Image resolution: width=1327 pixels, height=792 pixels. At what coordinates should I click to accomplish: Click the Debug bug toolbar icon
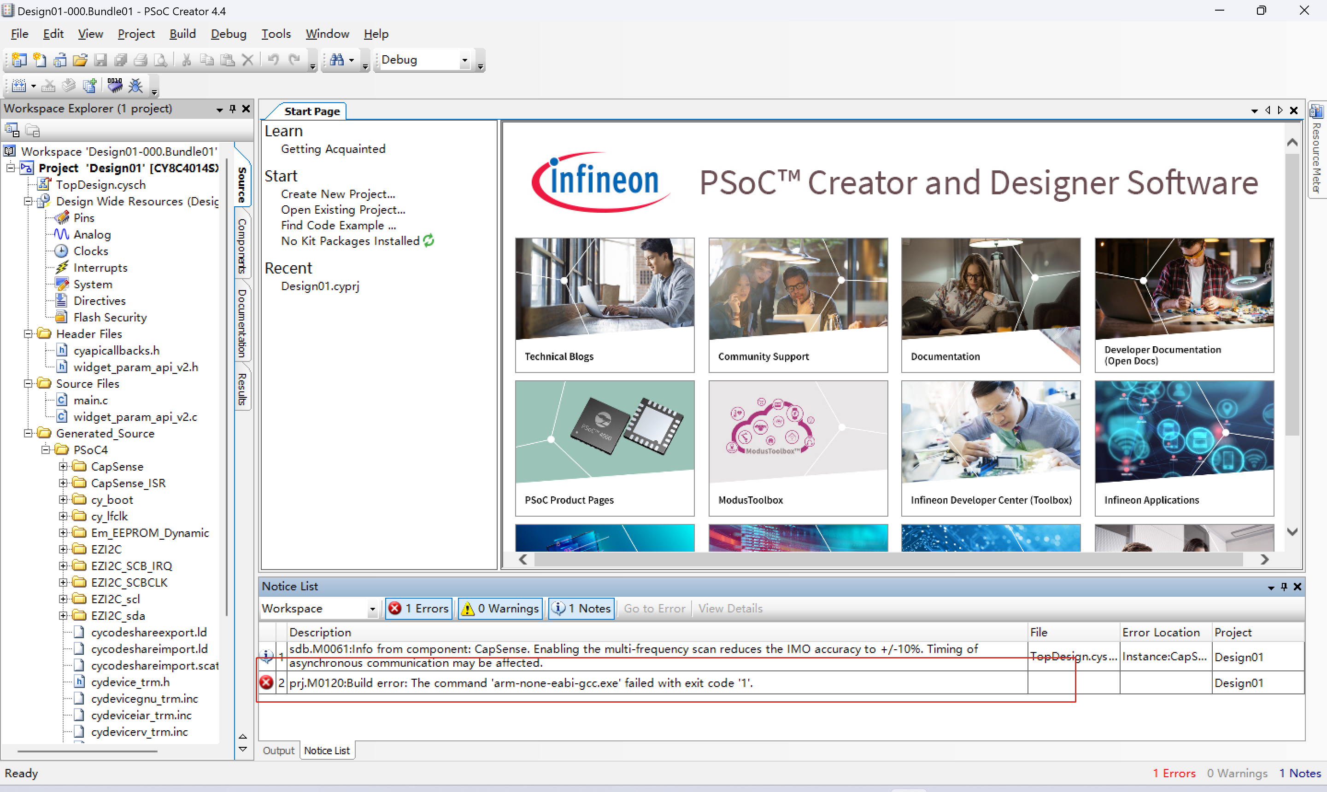(135, 85)
